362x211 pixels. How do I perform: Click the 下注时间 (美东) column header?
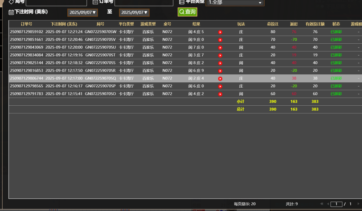point(64,24)
